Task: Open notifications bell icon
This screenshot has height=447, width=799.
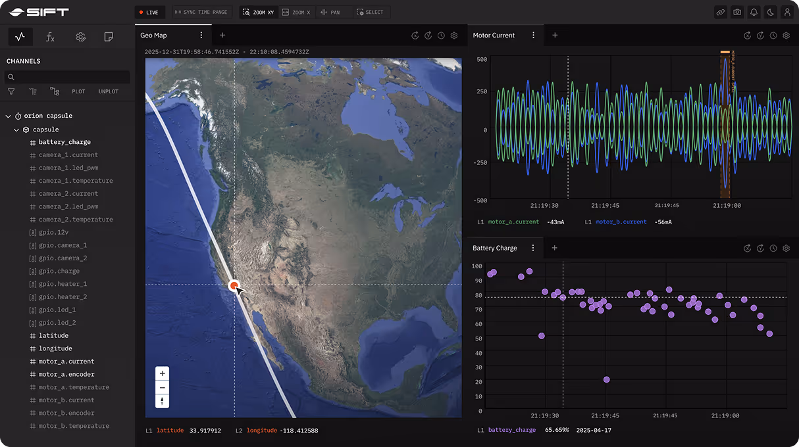Action: [x=754, y=12]
